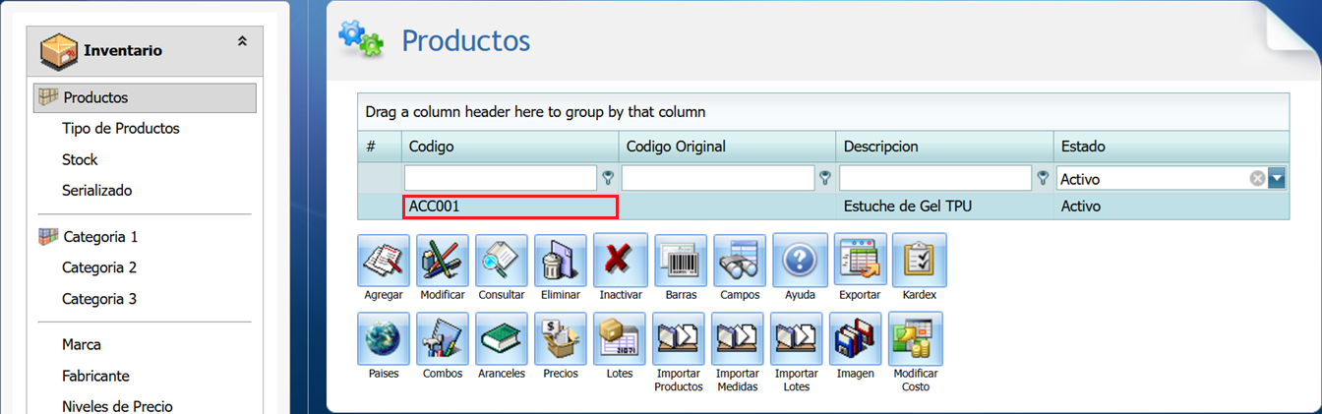Viewport: 1322px width, 414px height.
Task: Select the Consultar magnifier icon
Action: pyautogui.click(x=502, y=260)
